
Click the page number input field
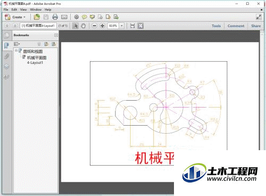coord(38,26)
